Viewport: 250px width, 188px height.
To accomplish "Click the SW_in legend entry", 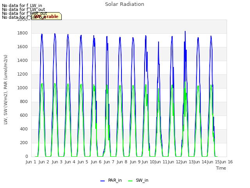I will (138, 180).
